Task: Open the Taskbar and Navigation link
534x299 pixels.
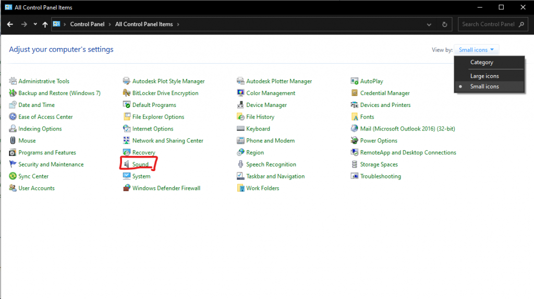Action: pyautogui.click(x=275, y=176)
